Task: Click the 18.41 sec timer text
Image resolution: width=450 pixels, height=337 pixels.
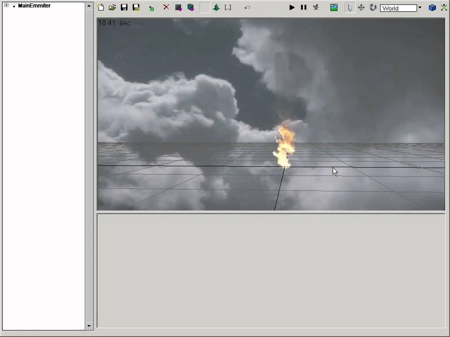Action: 114,23
